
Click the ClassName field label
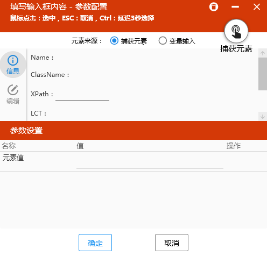(50, 75)
